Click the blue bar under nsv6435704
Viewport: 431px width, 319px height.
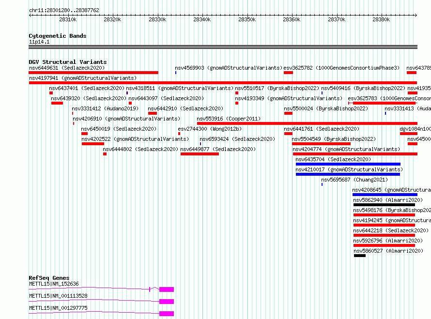[348, 164]
